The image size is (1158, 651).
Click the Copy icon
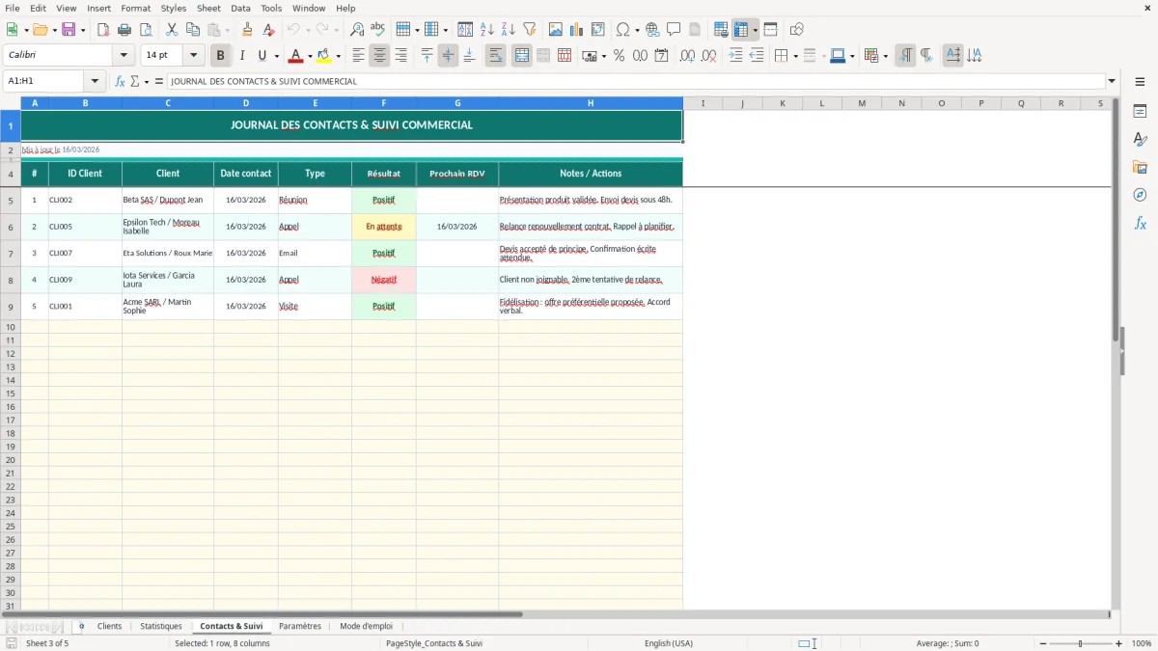[x=193, y=30]
